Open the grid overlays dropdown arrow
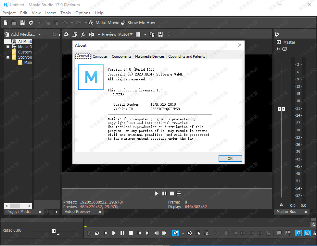This screenshot has height=246, width=317. click(x=145, y=34)
